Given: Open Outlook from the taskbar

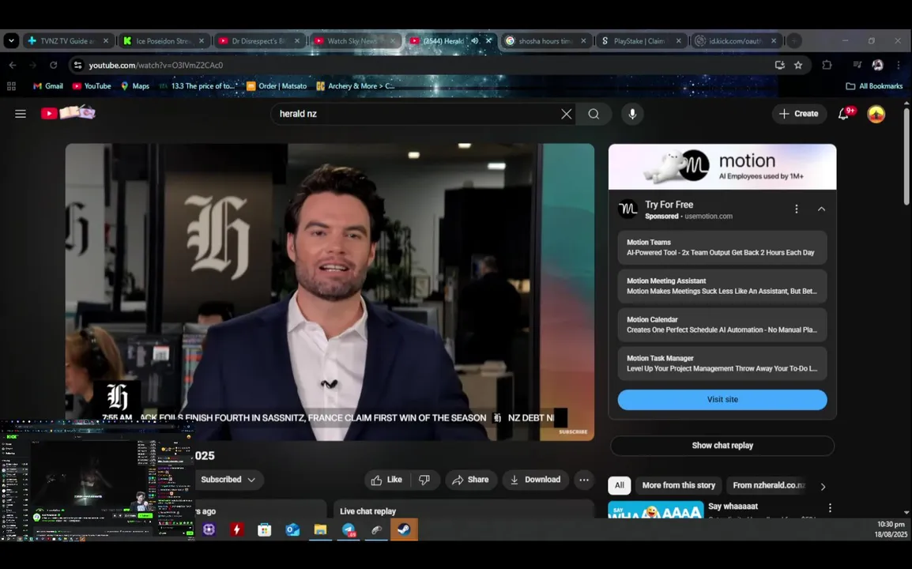Looking at the screenshot, I should [292, 529].
